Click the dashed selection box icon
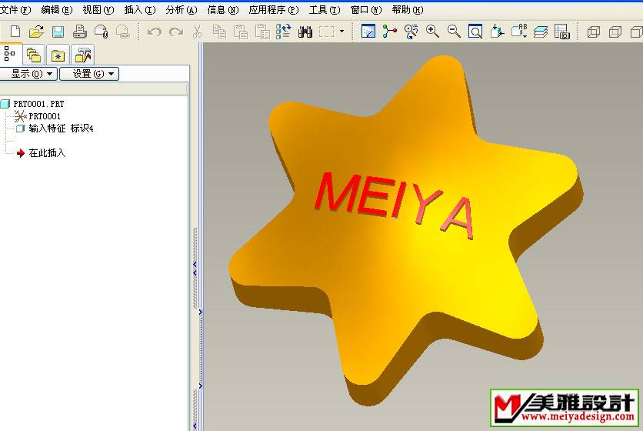The height and width of the screenshot is (431, 643). pyautogui.click(x=326, y=32)
